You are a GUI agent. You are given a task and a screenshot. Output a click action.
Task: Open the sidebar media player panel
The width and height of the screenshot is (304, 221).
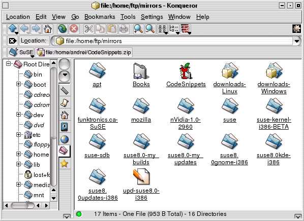coord(65,127)
